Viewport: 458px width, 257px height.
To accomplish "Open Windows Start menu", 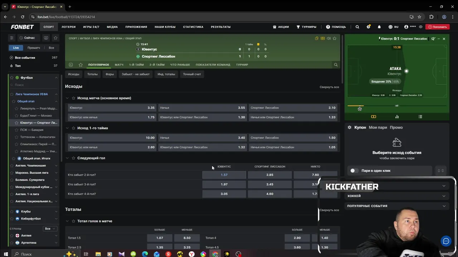I will pyautogui.click(x=6, y=254).
